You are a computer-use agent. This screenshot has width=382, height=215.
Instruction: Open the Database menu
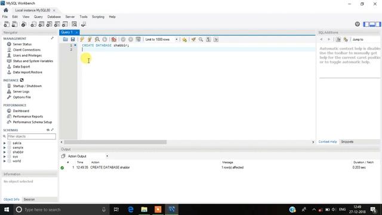(x=54, y=17)
